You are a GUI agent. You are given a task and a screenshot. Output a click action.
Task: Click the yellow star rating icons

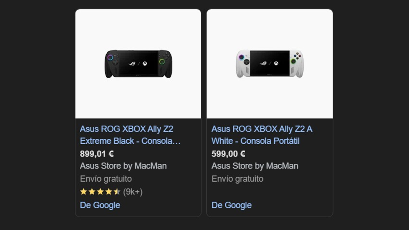coord(100,192)
